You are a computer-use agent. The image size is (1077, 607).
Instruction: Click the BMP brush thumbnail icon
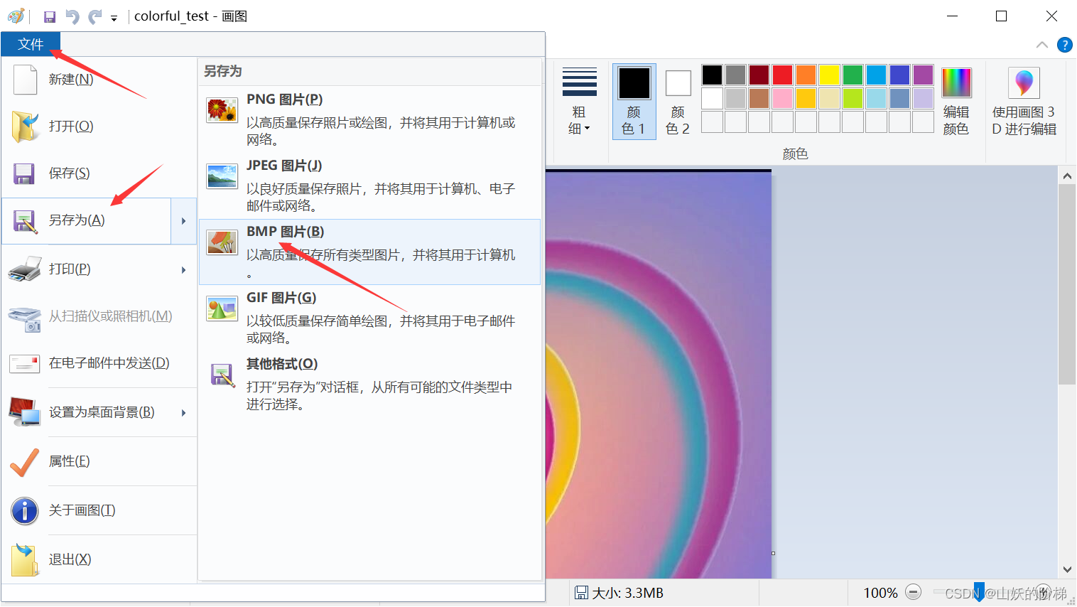[x=222, y=242]
